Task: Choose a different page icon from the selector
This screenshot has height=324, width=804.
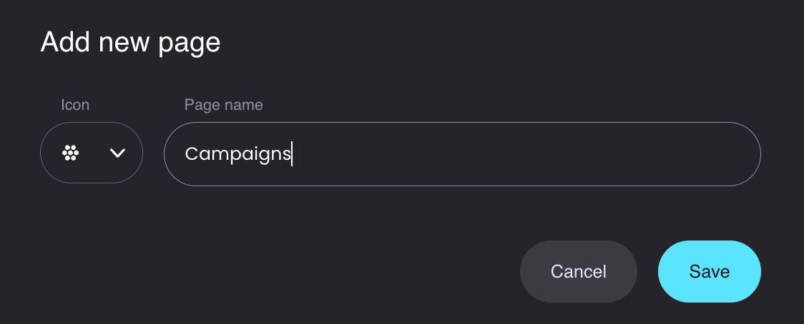Action: click(92, 153)
